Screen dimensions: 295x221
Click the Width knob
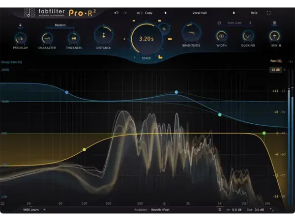coord(221,36)
